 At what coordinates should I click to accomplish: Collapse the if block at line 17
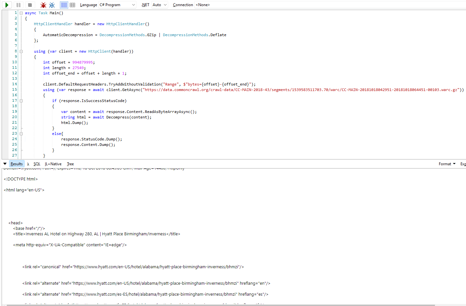click(x=21, y=101)
